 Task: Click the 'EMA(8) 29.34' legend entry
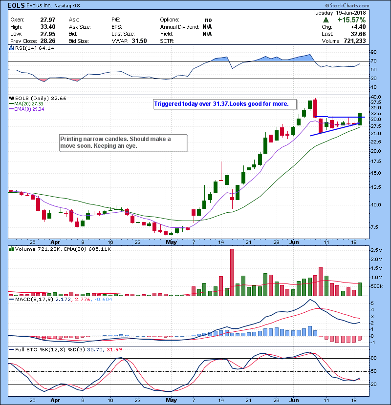[x=27, y=109]
